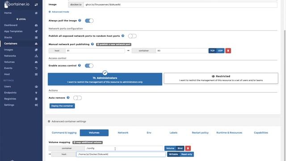Click Deploy the container button
Screen dimensions: 286x161
coord(62,106)
